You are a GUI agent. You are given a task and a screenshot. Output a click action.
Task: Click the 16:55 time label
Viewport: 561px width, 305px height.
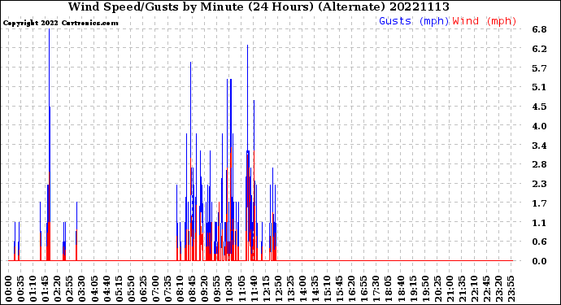(x=364, y=289)
